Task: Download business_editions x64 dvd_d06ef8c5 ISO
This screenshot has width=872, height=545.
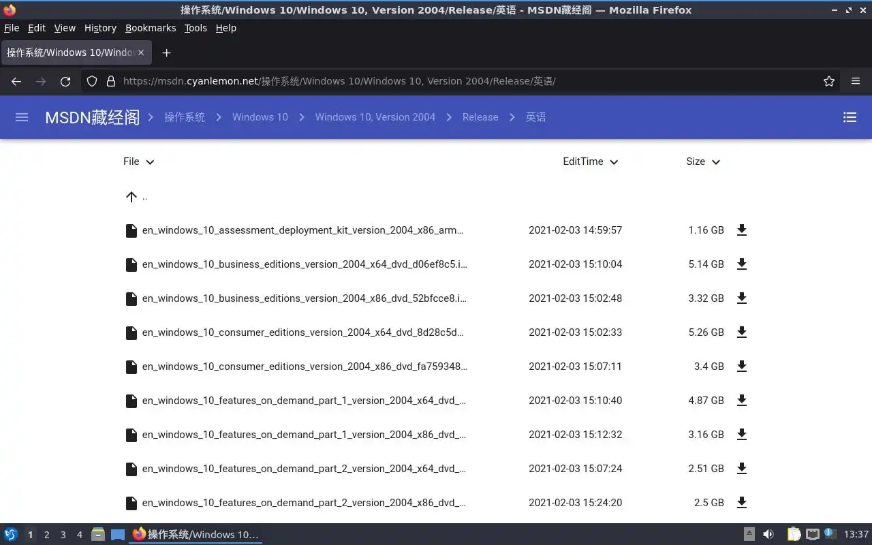Action: [742, 264]
